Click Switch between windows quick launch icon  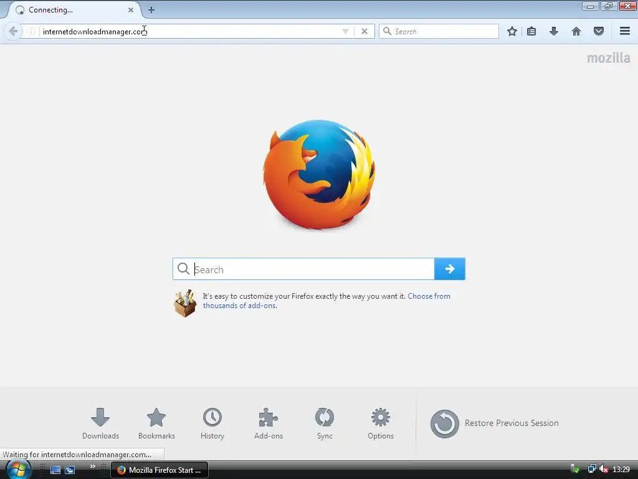(70, 470)
